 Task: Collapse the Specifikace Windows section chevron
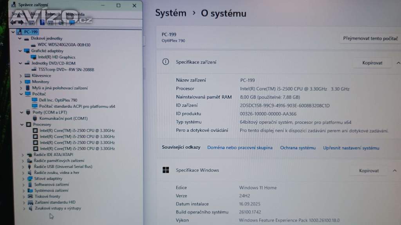(395, 171)
